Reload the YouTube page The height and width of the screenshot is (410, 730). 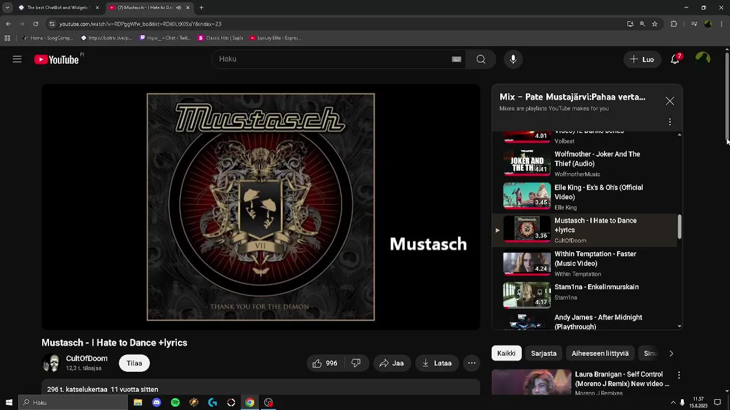tap(35, 24)
